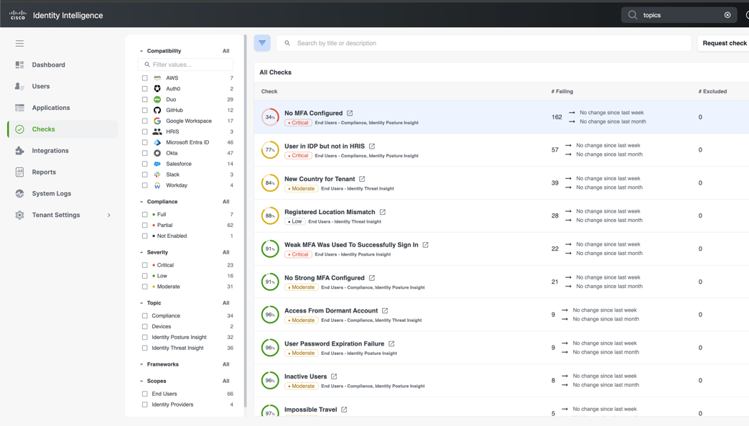Tick the Moderate severity checkbox
The width and height of the screenshot is (749, 426).
[x=145, y=287]
